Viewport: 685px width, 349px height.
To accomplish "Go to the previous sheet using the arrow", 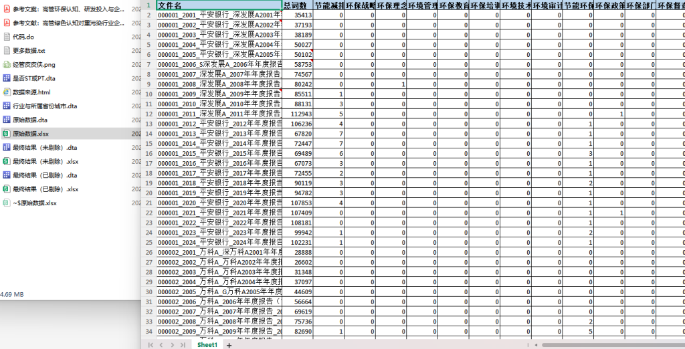I will (x=161, y=345).
